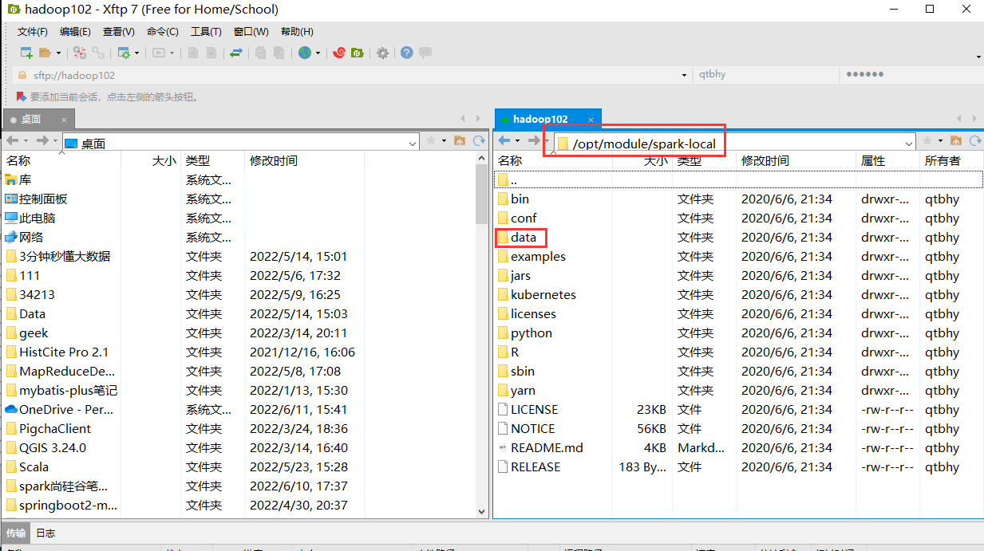Click the password field with dots
This screenshot has width=984, height=551.
point(911,75)
